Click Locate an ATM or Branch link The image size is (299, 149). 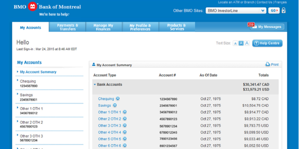point(236,2)
